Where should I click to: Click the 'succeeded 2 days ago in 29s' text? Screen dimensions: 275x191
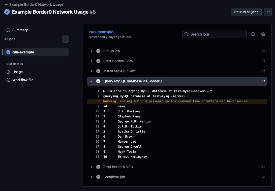(x=110, y=37)
